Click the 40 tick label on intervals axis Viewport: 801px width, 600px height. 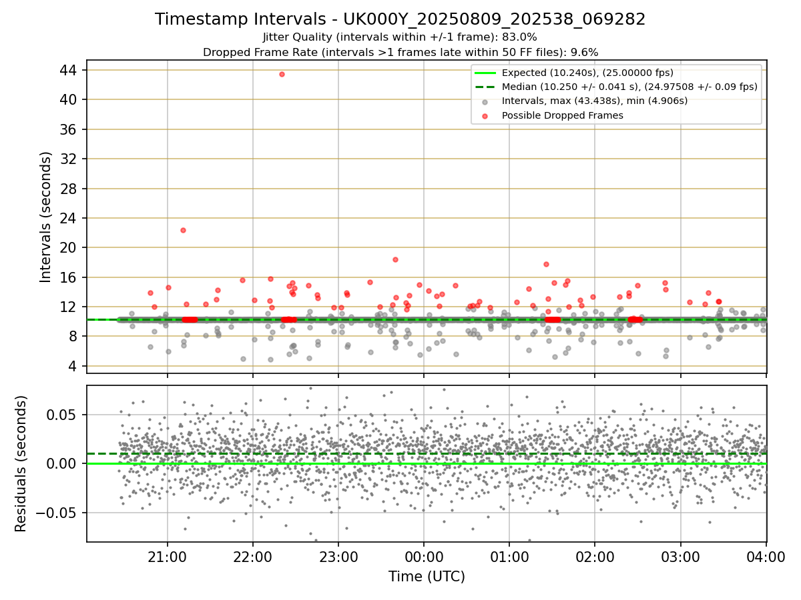pyautogui.click(x=68, y=99)
